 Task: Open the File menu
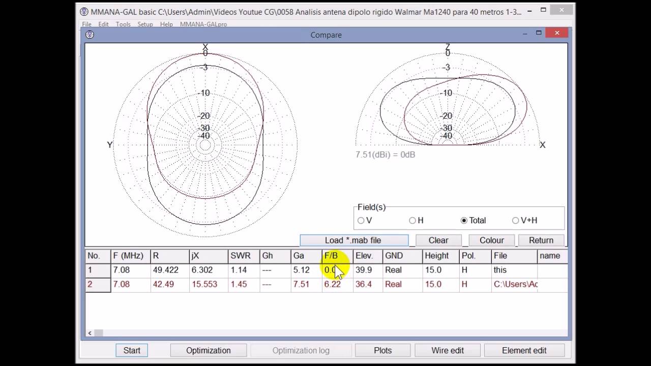point(86,24)
